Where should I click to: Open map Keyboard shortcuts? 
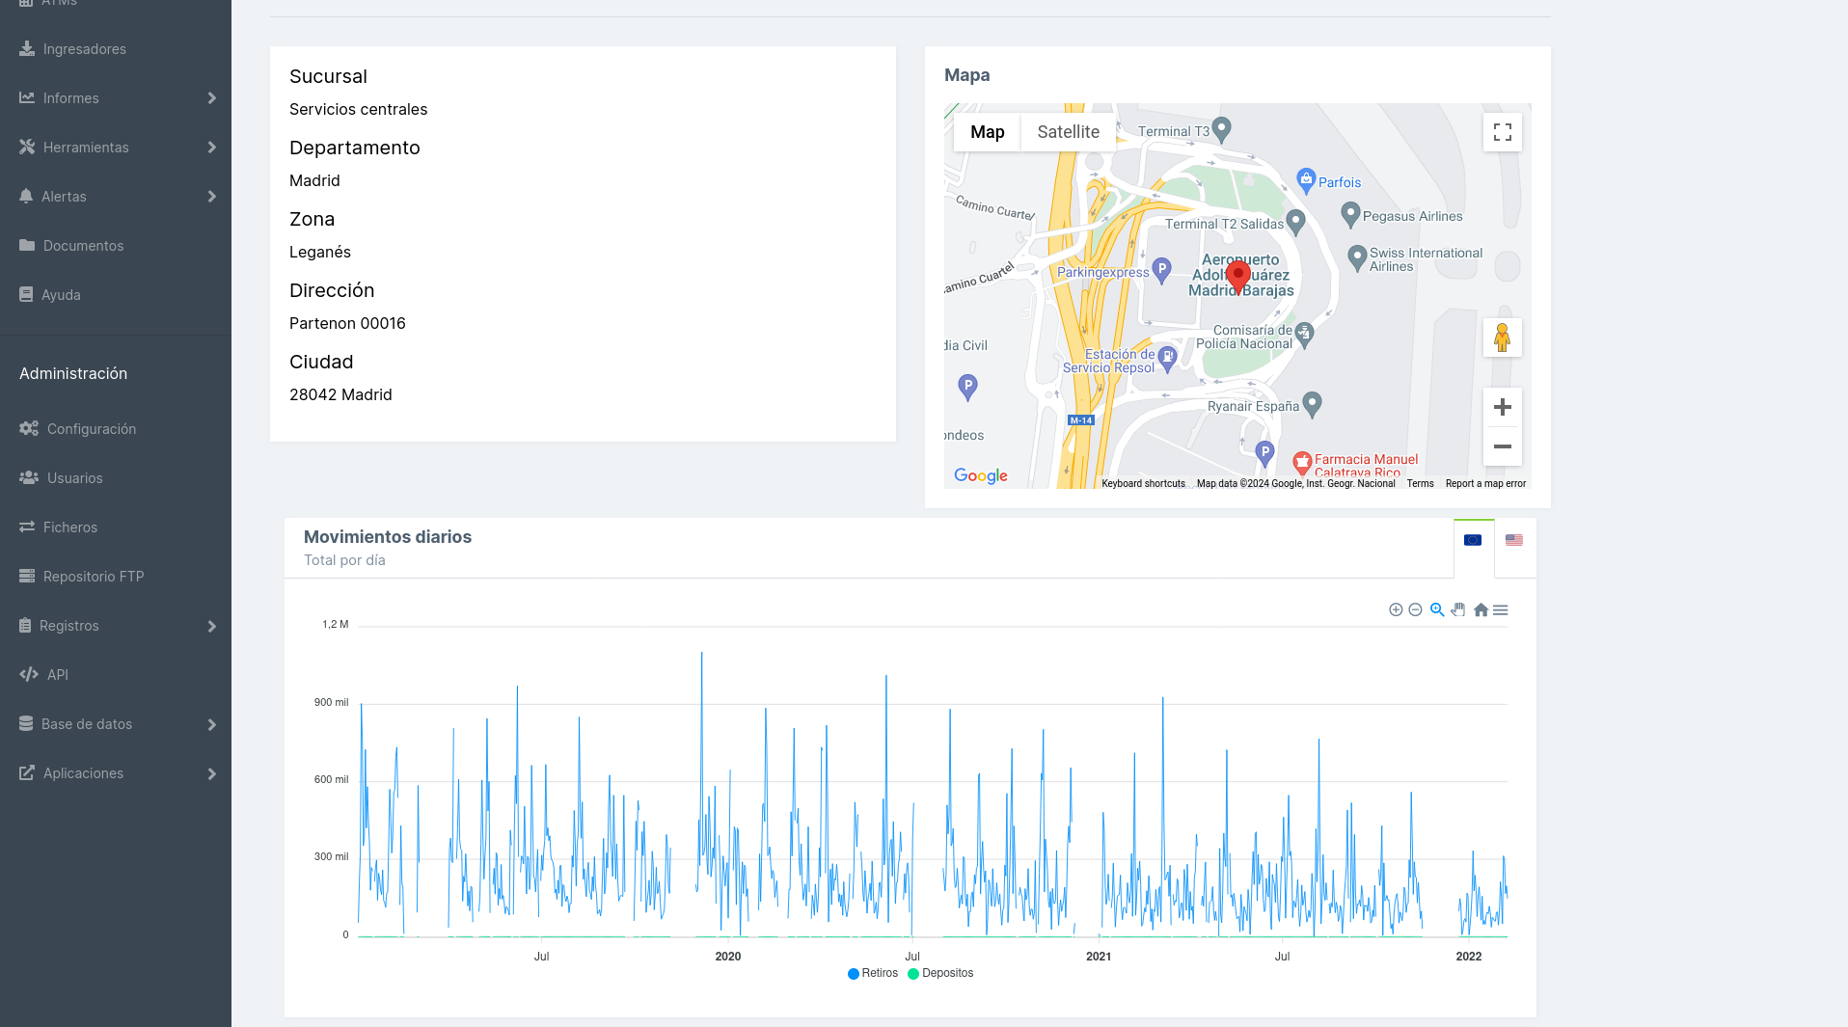[1143, 484]
